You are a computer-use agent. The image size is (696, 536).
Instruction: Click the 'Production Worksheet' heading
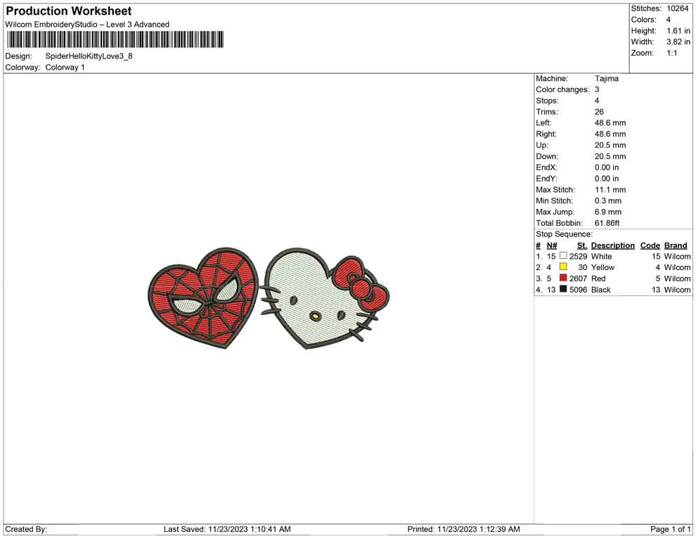pos(69,11)
